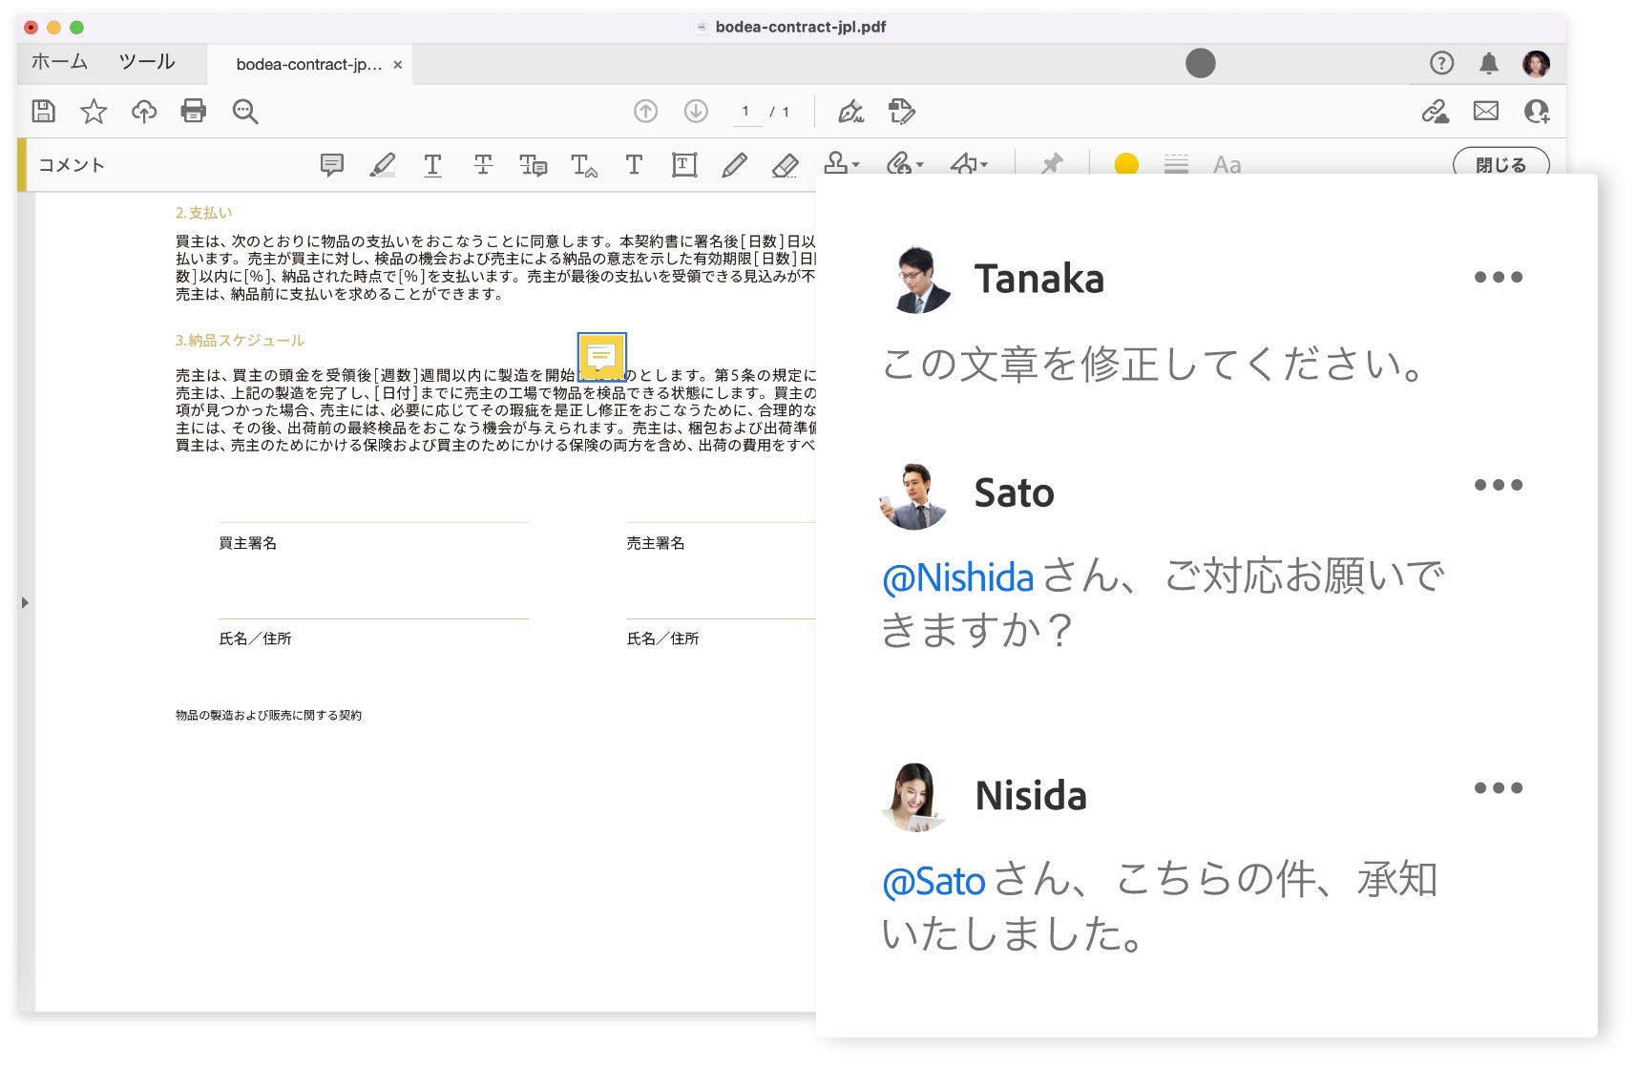The width and height of the screenshot is (1636, 1067).
Task: Open the line thickness control
Action: click(x=1177, y=164)
